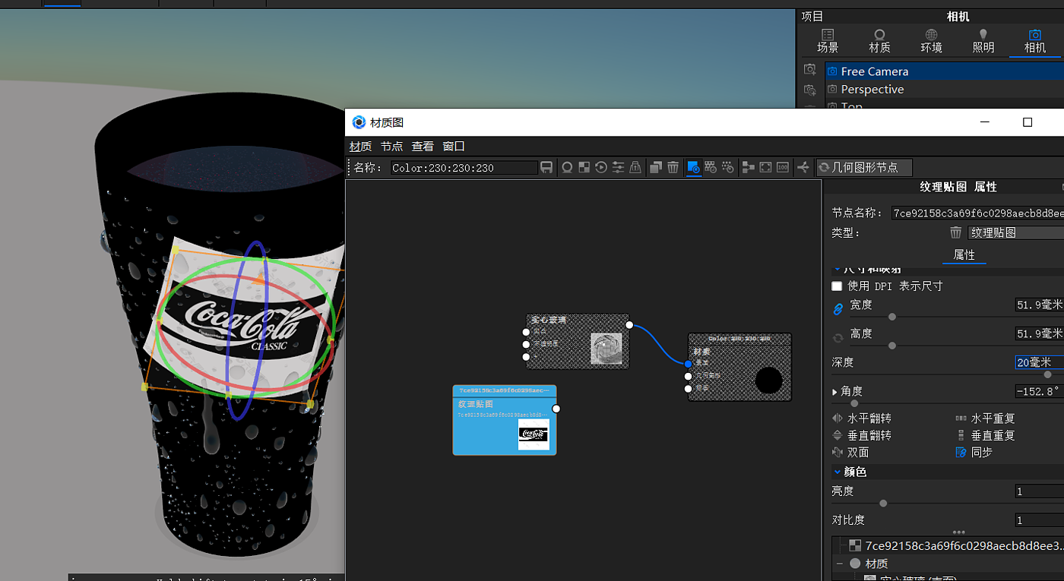Click the add camera icon beside Free Camera

click(810, 71)
